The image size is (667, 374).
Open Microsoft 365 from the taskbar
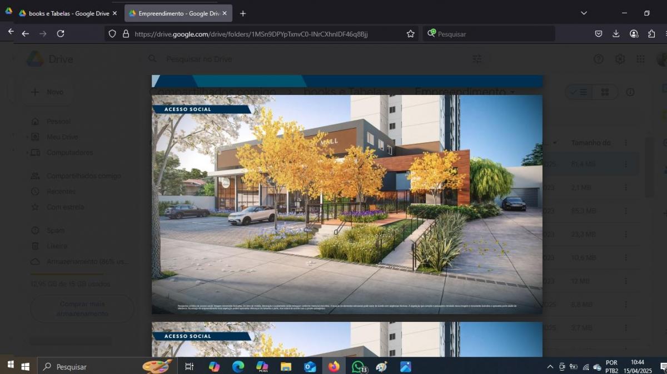pyautogui.click(x=262, y=367)
